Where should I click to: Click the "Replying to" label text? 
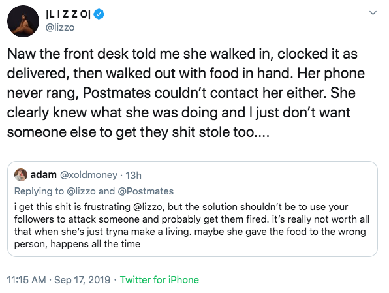(39, 191)
